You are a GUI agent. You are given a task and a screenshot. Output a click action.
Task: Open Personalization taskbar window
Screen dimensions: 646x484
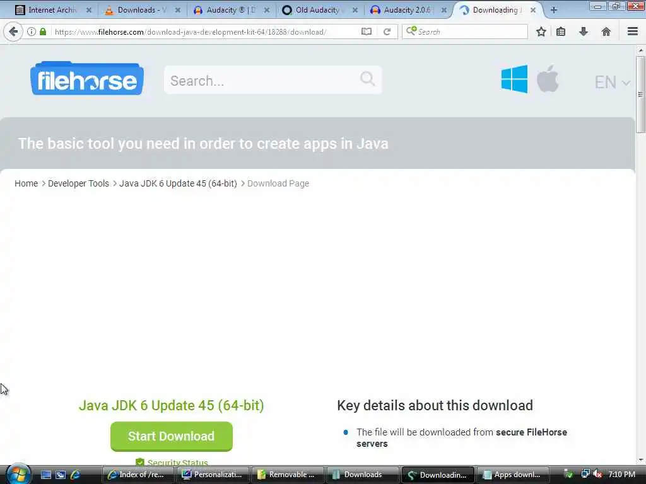(x=213, y=475)
